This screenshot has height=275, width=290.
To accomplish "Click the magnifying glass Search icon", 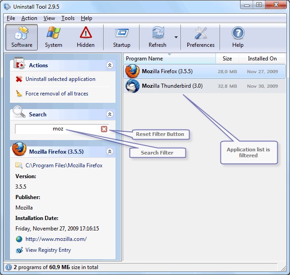I will click(x=19, y=111).
